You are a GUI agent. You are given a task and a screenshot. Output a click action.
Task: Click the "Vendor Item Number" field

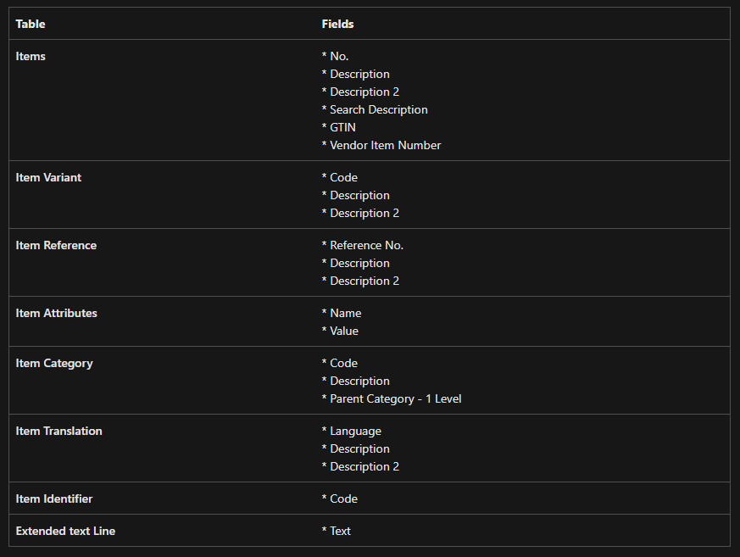click(x=385, y=145)
